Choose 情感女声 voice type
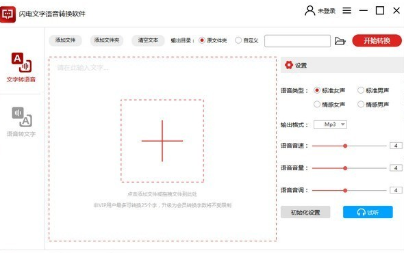Screen dimensions: 404x253 [329, 104]
